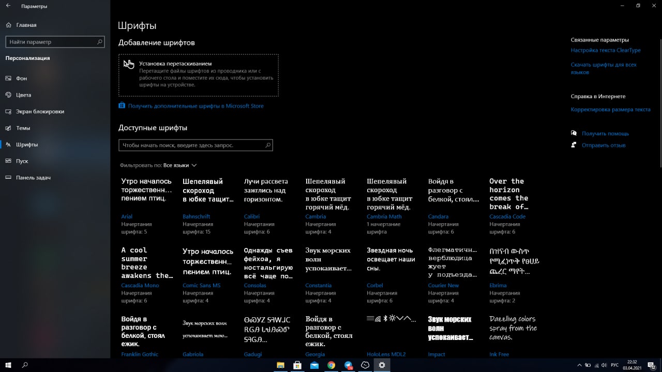
Task: Click the magnifier icon in font search box
Action: coord(267,145)
